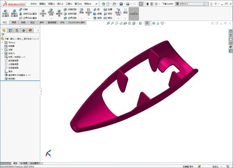
Task: Open the 文件 (File) menu
Action: point(34,4)
